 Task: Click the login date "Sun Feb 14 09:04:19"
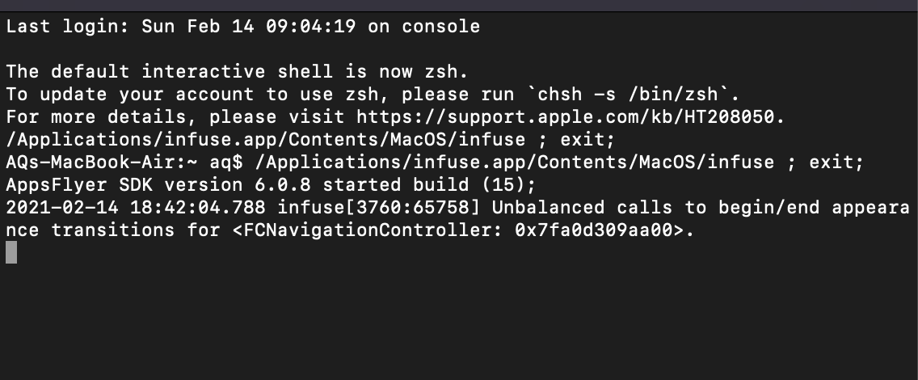pyautogui.click(x=248, y=27)
